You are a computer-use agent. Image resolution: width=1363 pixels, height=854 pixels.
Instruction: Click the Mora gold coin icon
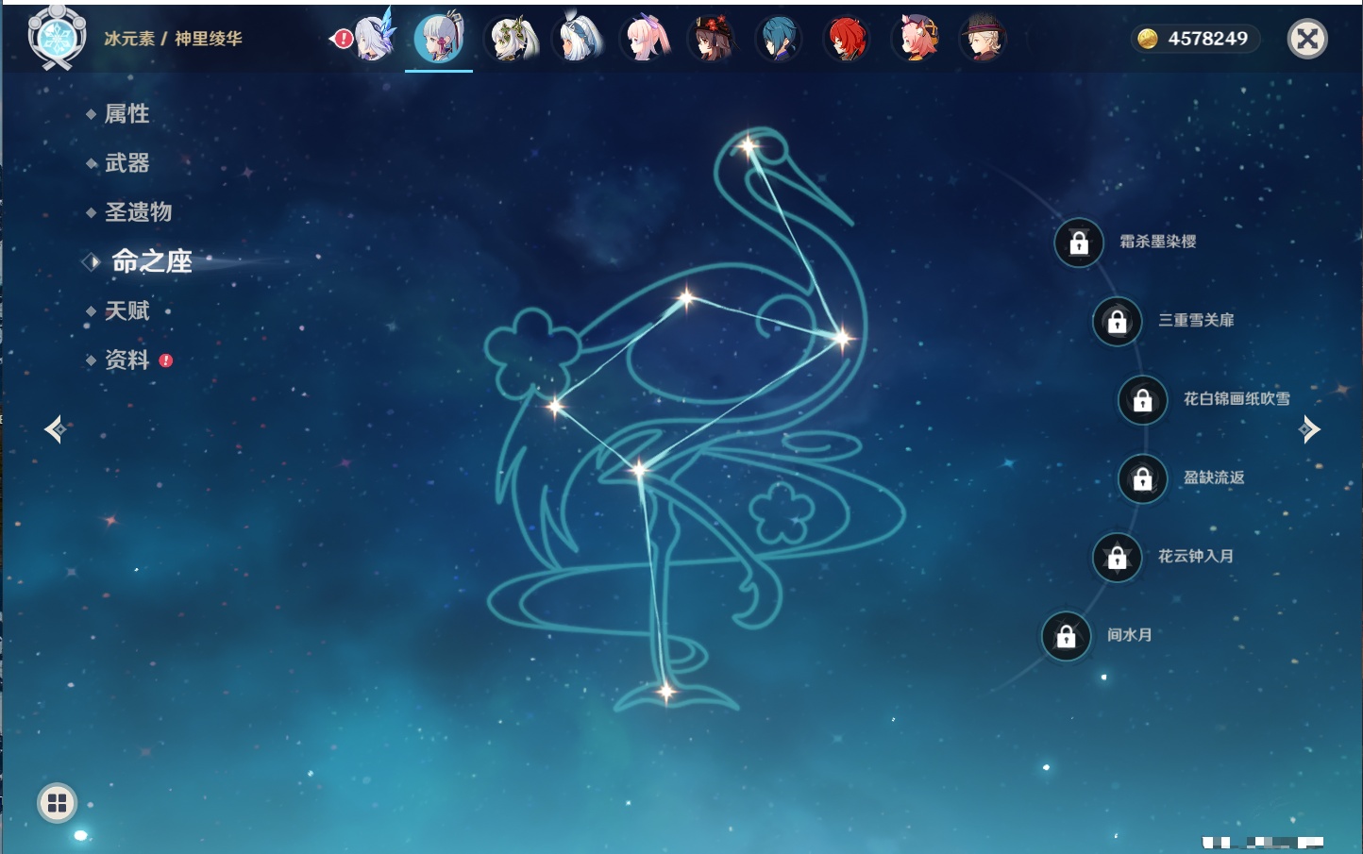(1147, 39)
